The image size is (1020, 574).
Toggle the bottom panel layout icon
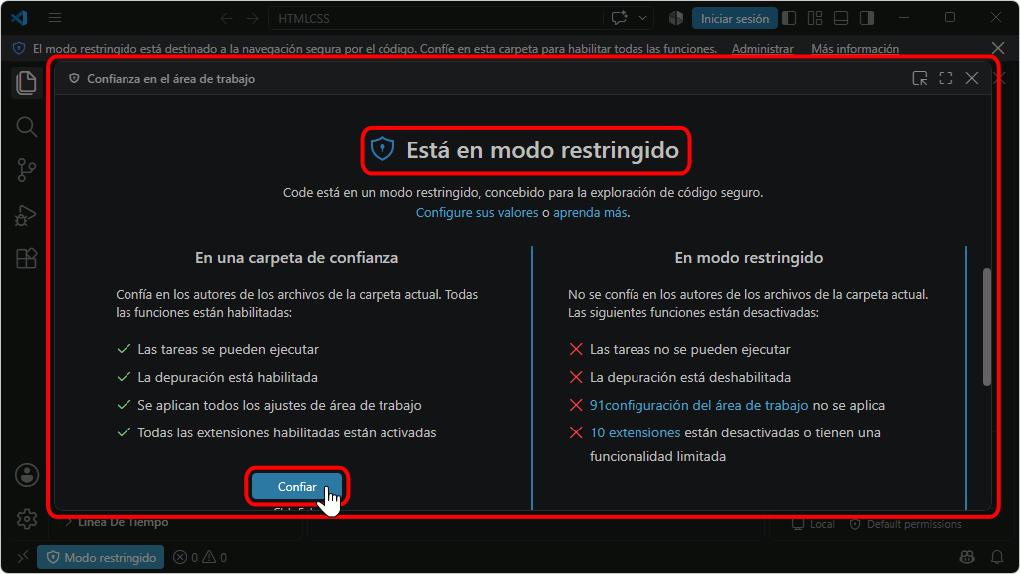tap(841, 18)
